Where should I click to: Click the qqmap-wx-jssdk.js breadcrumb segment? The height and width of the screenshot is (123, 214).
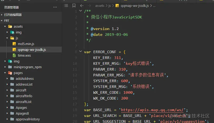coord(135,6)
